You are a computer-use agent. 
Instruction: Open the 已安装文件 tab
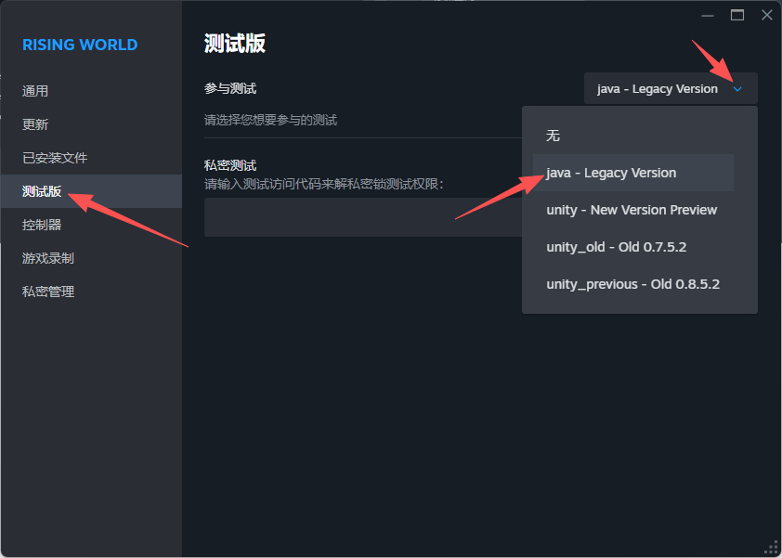[x=91, y=158]
